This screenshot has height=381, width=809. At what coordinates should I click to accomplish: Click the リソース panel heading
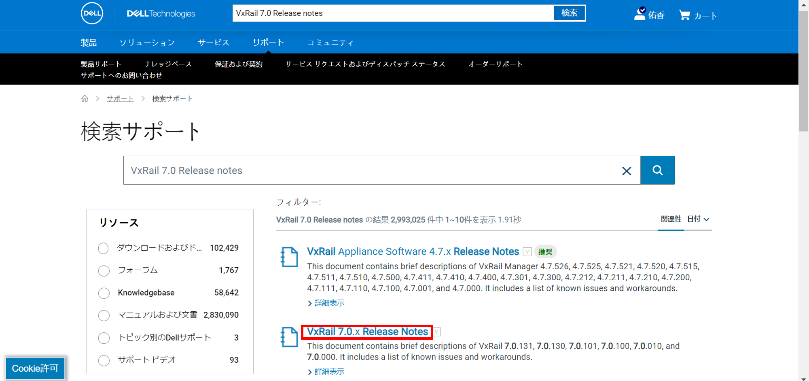click(119, 223)
